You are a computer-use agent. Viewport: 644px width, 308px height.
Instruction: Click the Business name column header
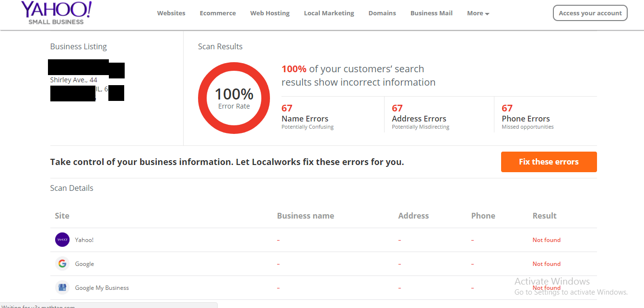[305, 216]
